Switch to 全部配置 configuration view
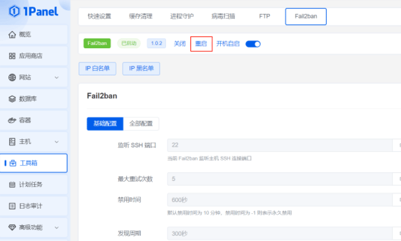 click(x=141, y=124)
